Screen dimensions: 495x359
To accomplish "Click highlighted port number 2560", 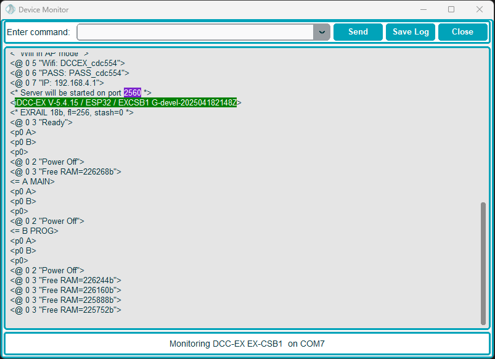I will pyautogui.click(x=133, y=93).
